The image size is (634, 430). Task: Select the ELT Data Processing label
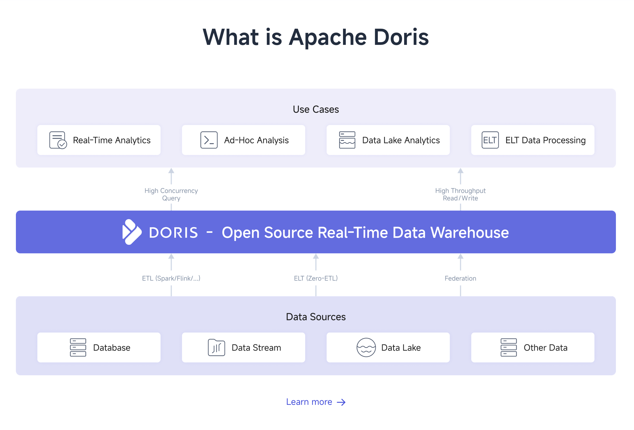[x=546, y=140]
